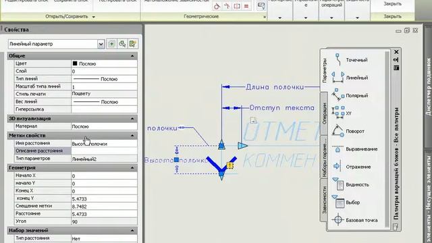
Task: Switch to the Наборы параметров palette tab
Action: [x=324, y=157]
